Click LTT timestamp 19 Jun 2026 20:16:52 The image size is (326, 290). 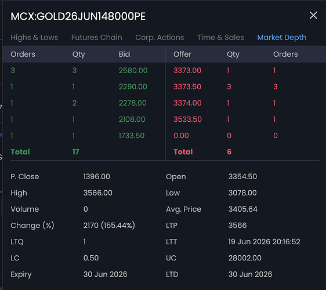[265, 242]
